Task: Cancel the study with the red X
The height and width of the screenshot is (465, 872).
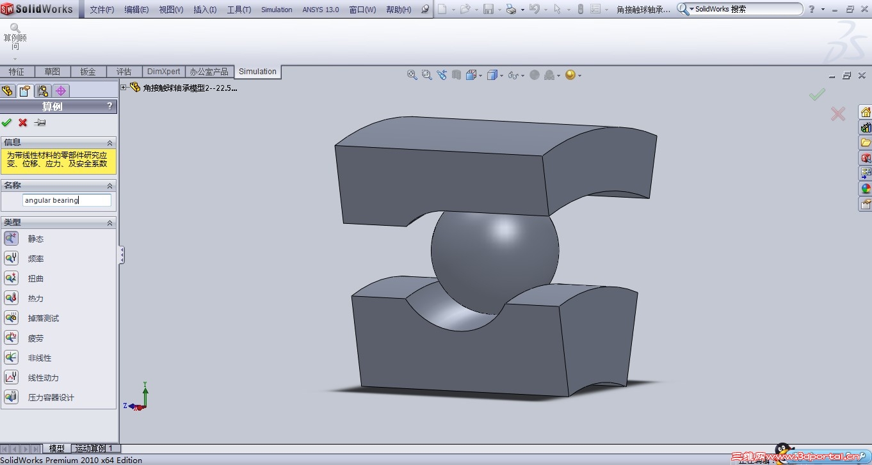Action: (x=22, y=122)
